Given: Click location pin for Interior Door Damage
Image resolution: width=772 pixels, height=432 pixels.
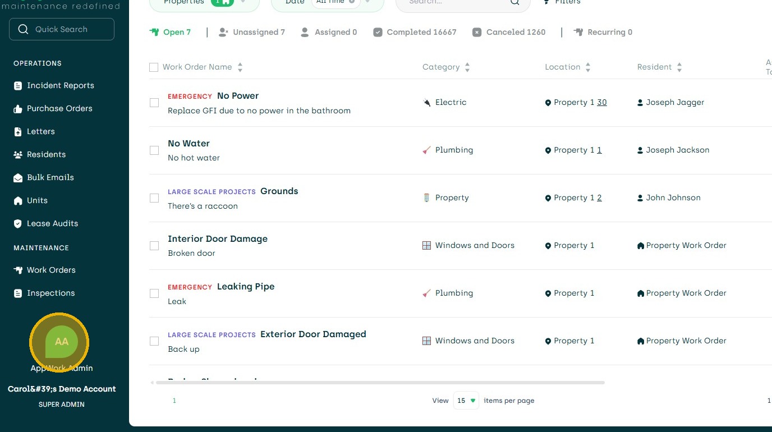Looking at the screenshot, I should (548, 246).
